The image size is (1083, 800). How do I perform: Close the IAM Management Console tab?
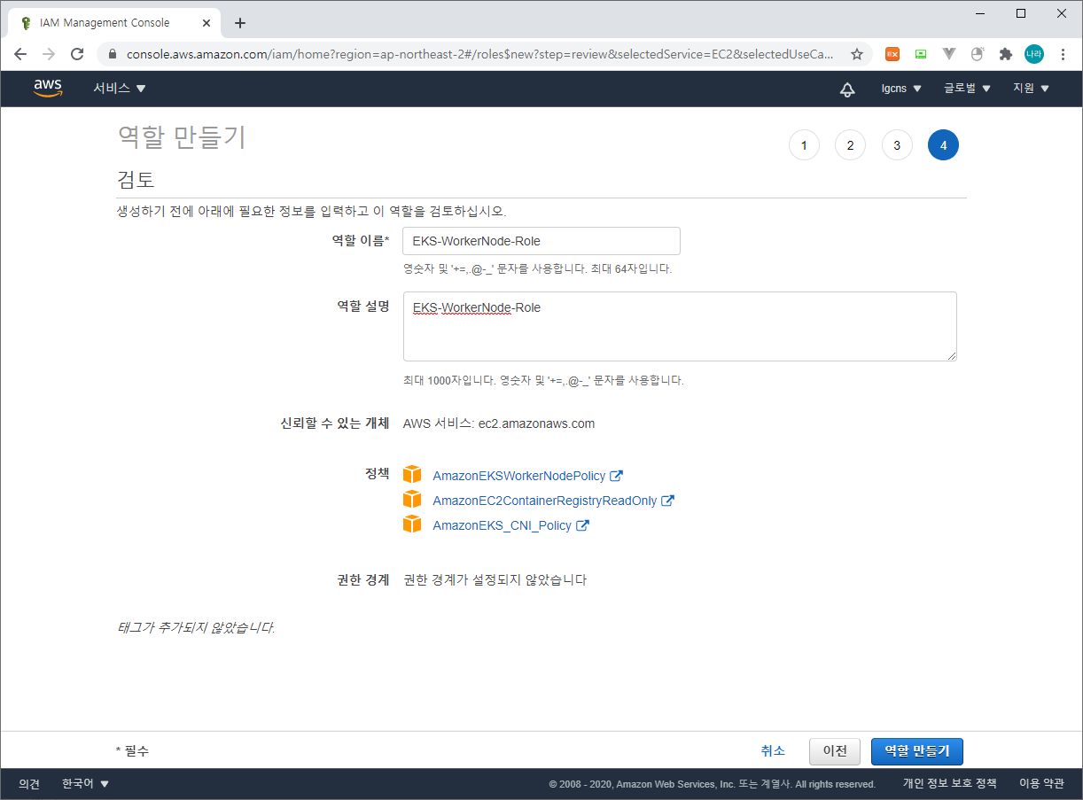206,23
